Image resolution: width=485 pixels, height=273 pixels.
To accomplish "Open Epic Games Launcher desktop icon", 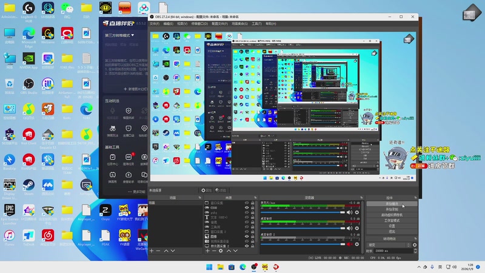I will pos(10,214).
